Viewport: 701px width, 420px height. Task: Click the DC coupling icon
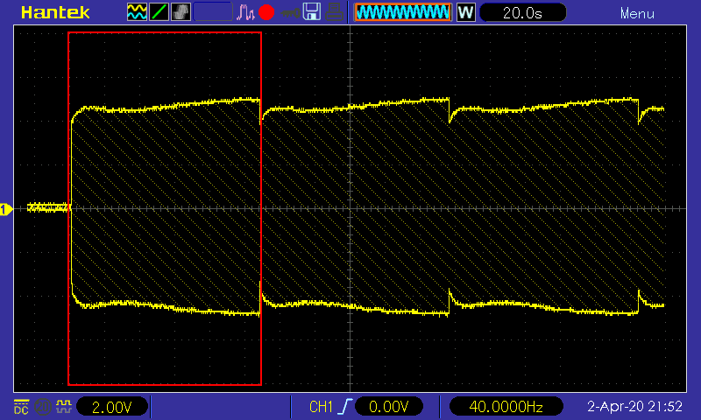point(21,406)
